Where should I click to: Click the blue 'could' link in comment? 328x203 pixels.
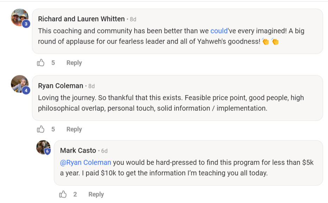pos(219,31)
